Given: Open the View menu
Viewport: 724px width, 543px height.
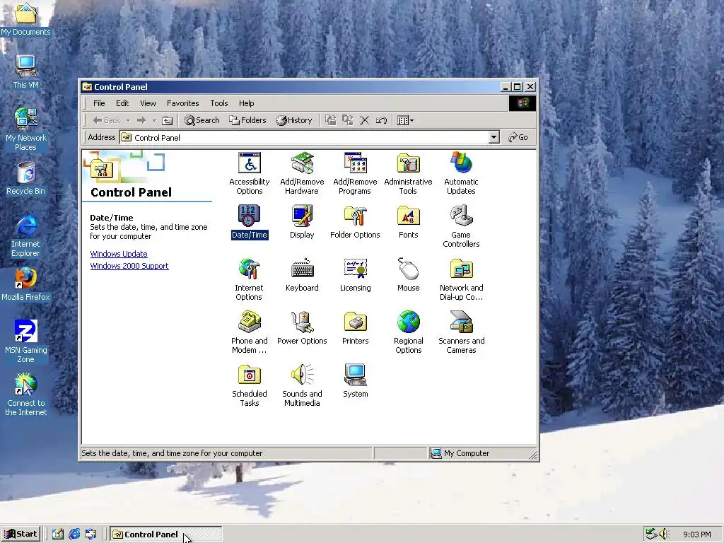Looking at the screenshot, I should (x=148, y=103).
